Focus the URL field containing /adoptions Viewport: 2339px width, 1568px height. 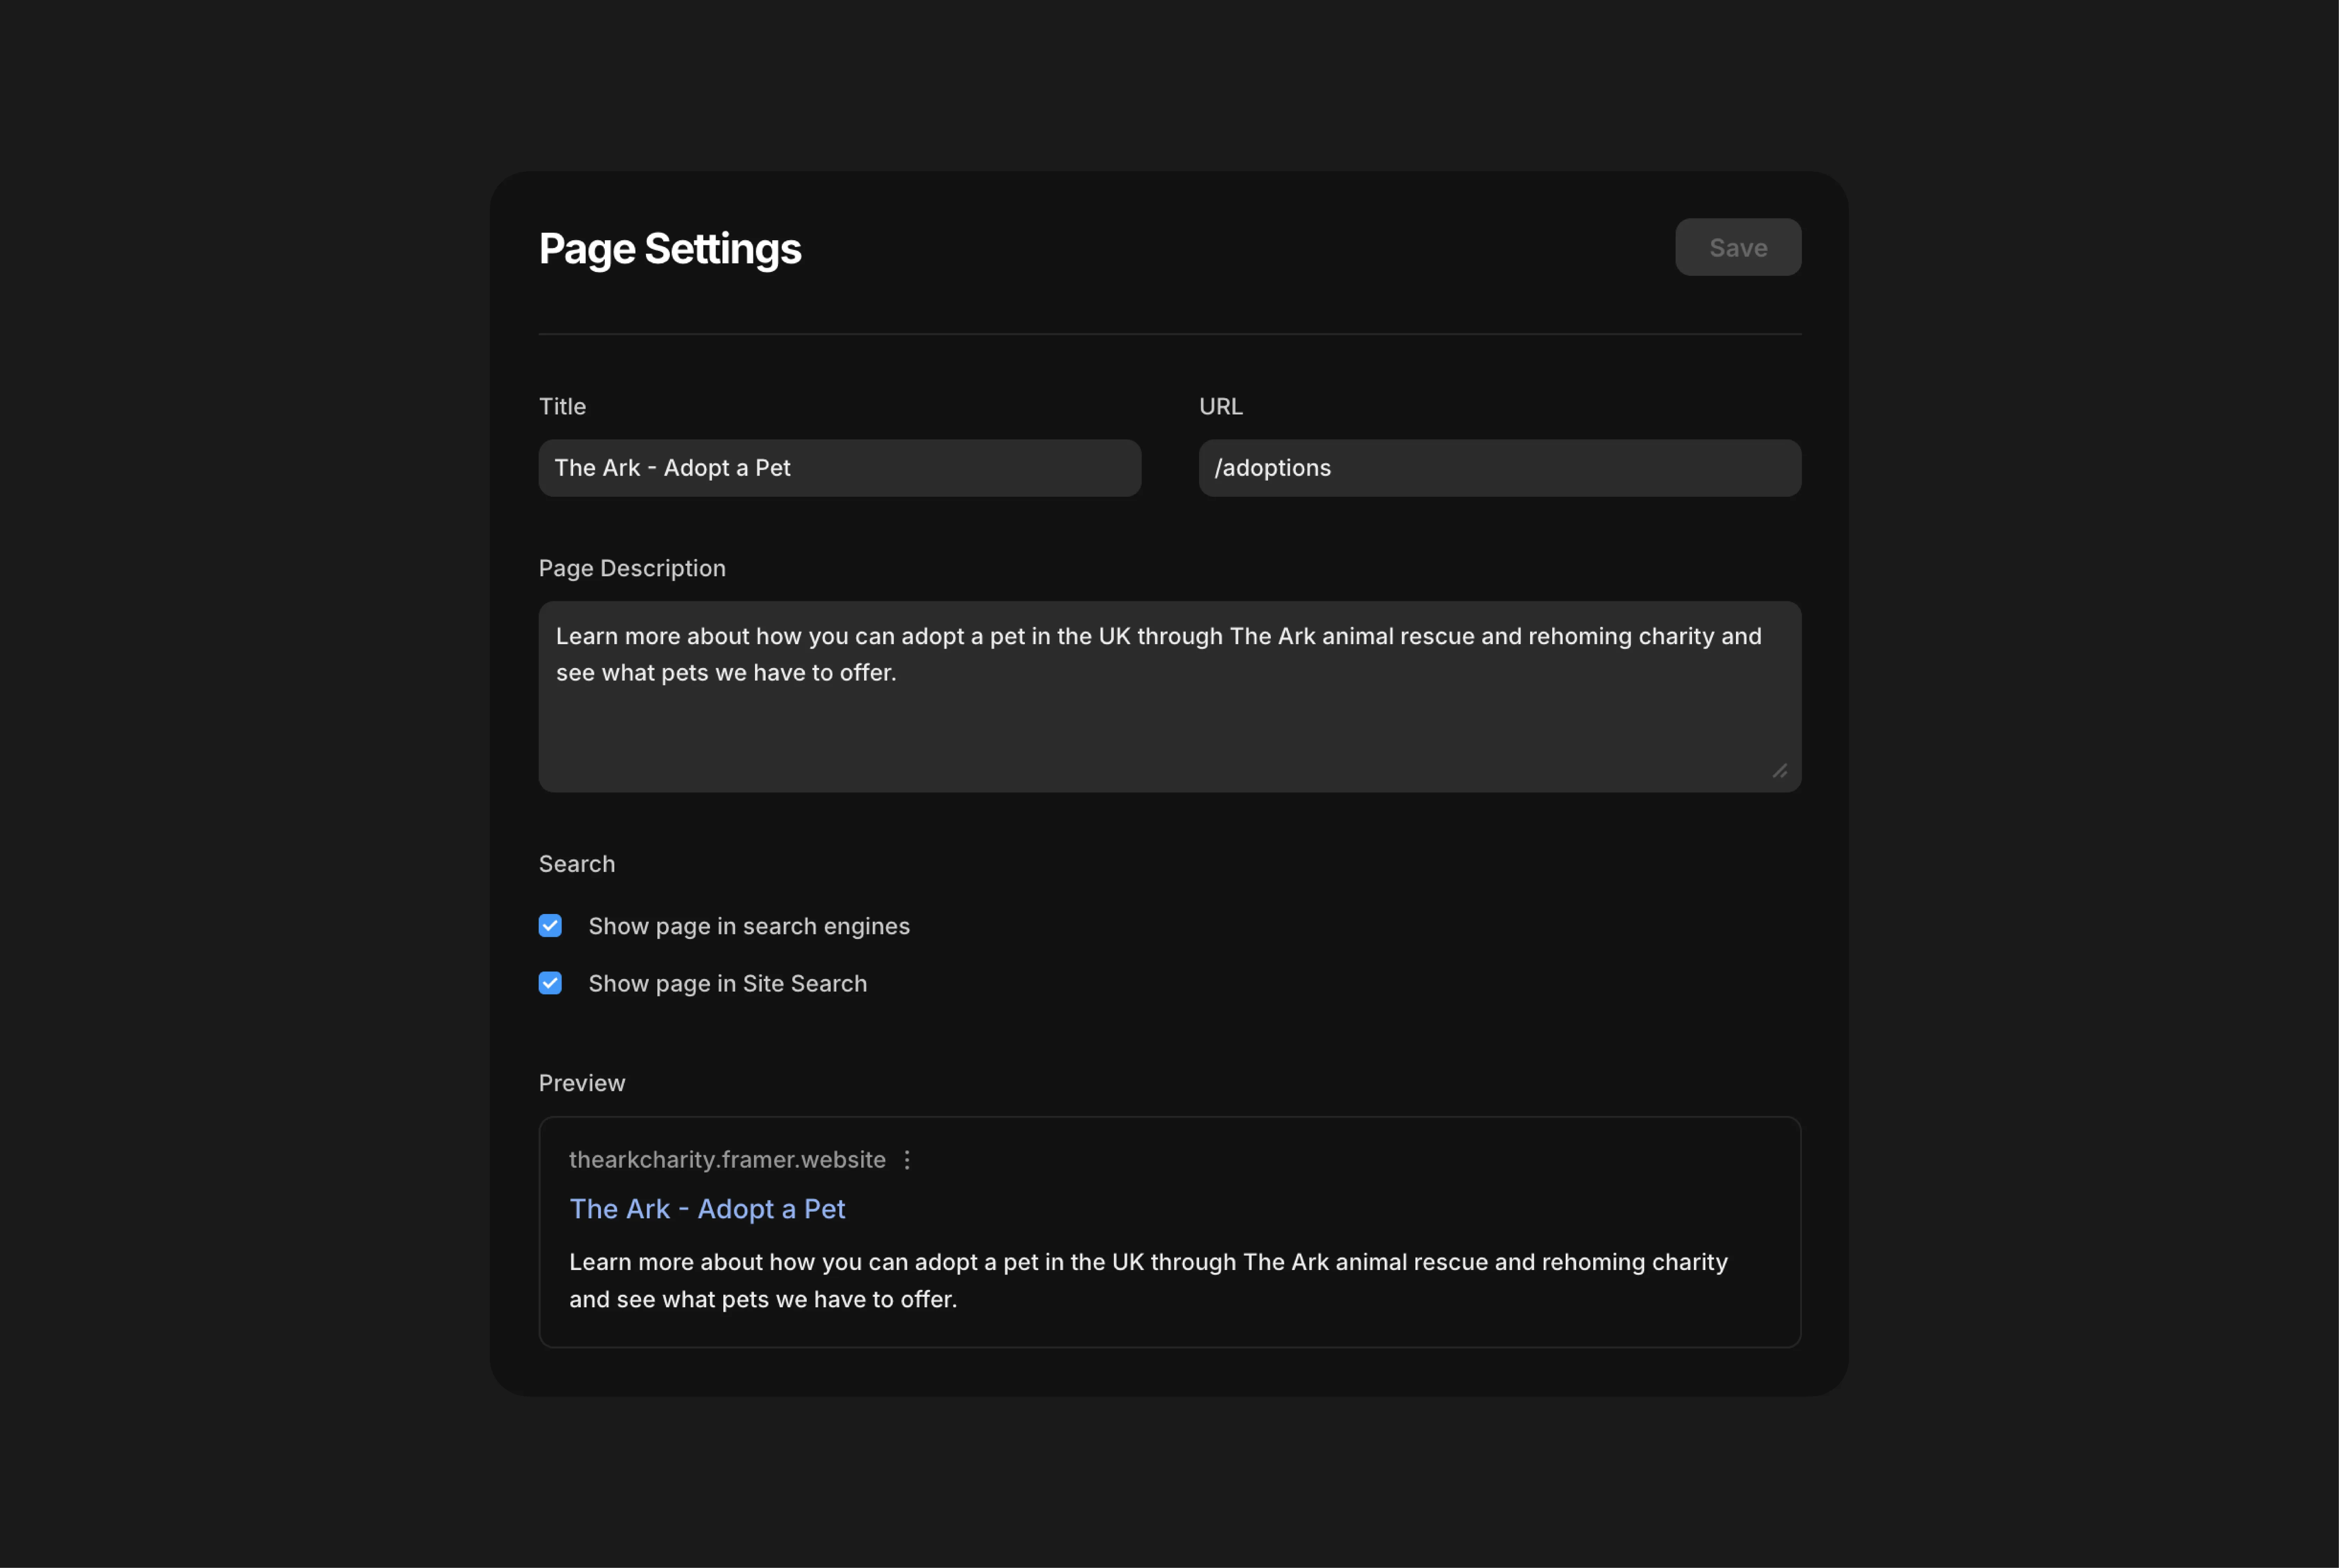pos(1499,468)
